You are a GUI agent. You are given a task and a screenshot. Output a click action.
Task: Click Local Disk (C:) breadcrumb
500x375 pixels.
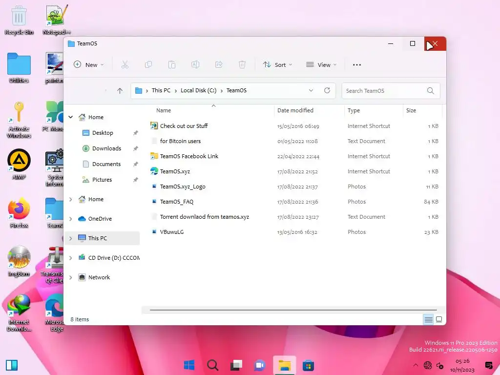[x=198, y=90]
